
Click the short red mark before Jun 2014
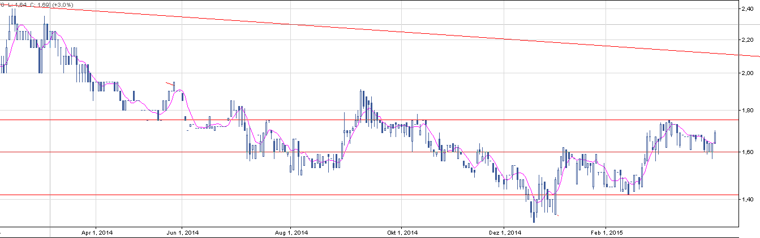click(x=169, y=83)
